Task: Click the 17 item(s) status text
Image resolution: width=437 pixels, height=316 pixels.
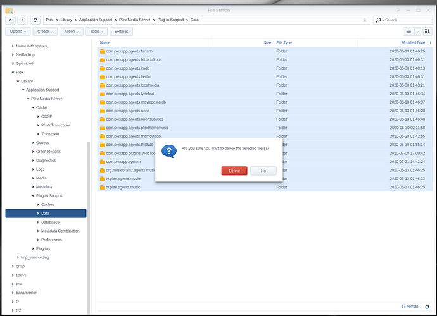Action: [410, 307]
